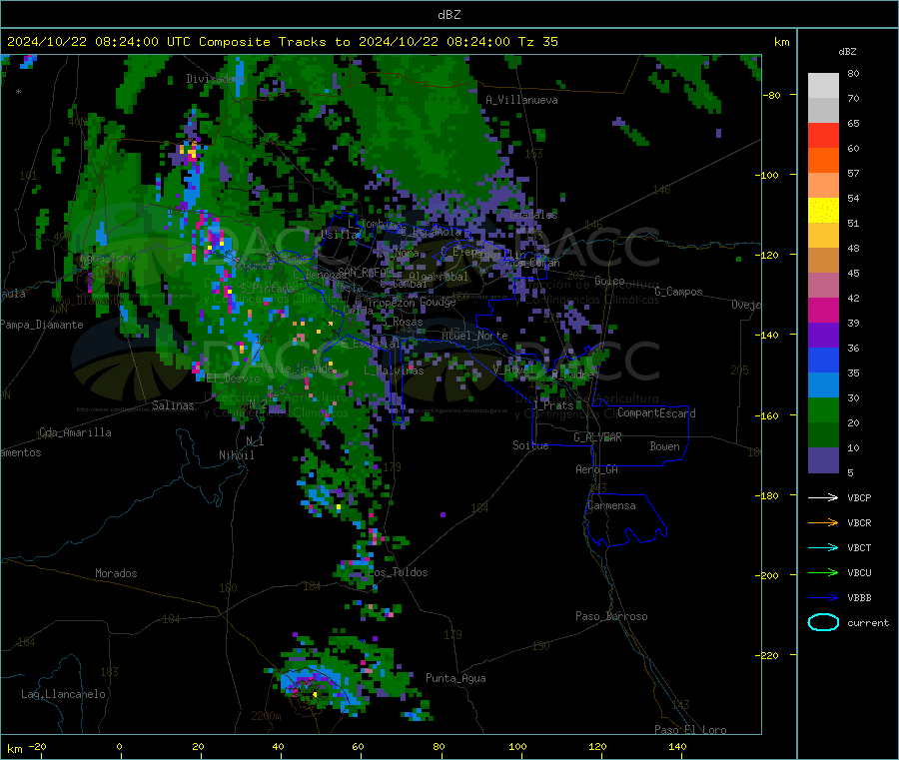Viewport: 899px width, 760px height.
Task: Click the Guadales map label
Action: (x=533, y=215)
